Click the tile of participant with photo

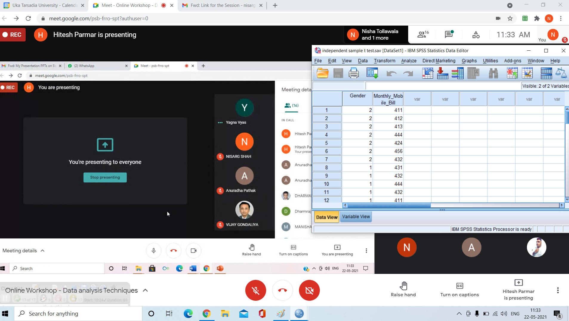click(x=536, y=247)
